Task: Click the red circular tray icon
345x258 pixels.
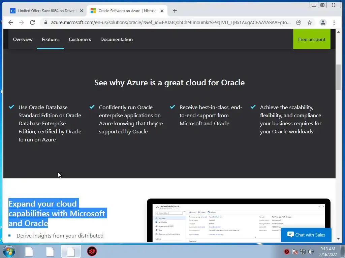Action: pyautogui.click(x=286, y=252)
